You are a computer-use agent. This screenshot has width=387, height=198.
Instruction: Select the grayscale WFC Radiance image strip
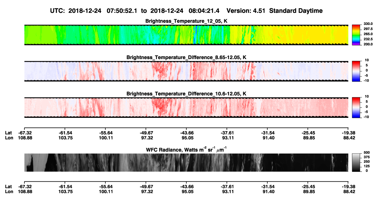186,162
